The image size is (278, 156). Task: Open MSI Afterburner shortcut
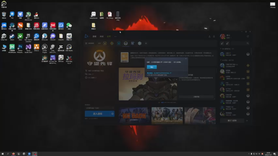pyautogui.click(x=28, y=16)
